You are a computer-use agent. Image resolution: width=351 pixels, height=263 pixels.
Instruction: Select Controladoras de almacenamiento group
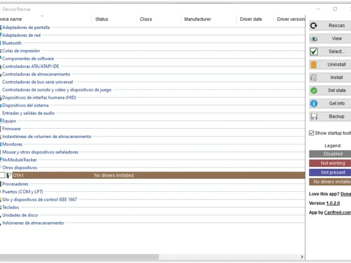pyautogui.click(x=36, y=74)
